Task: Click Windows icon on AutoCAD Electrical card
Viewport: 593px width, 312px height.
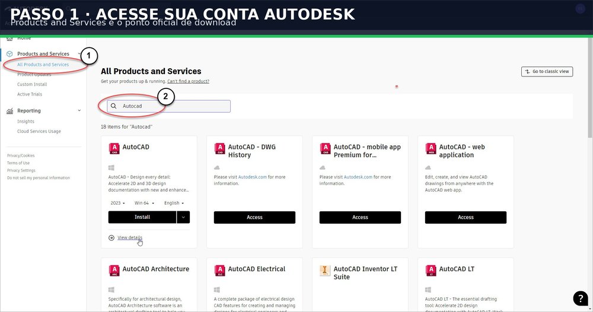Action: 216,289
